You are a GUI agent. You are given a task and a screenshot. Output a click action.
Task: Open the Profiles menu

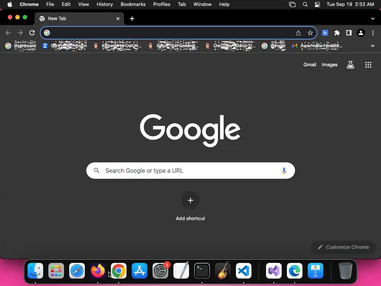(162, 4)
